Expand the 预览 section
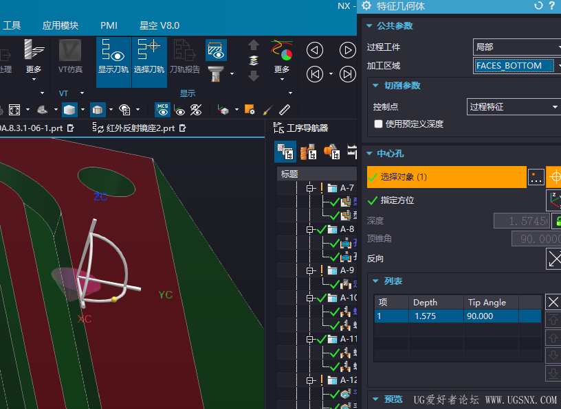561x409 pixels. pos(375,399)
